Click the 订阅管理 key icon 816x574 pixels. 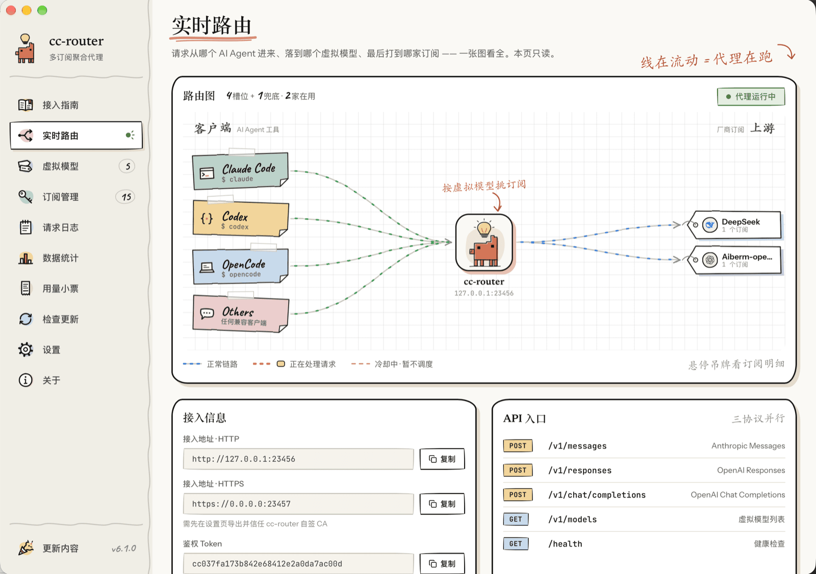coord(25,197)
